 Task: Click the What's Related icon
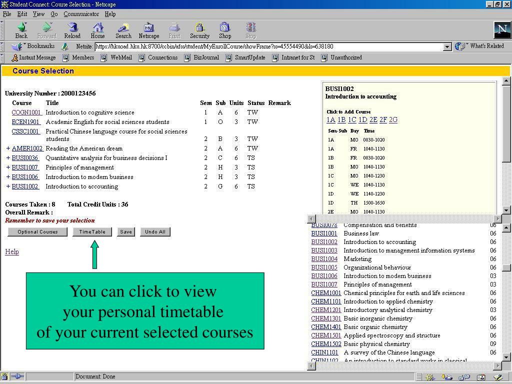tap(460, 46)
